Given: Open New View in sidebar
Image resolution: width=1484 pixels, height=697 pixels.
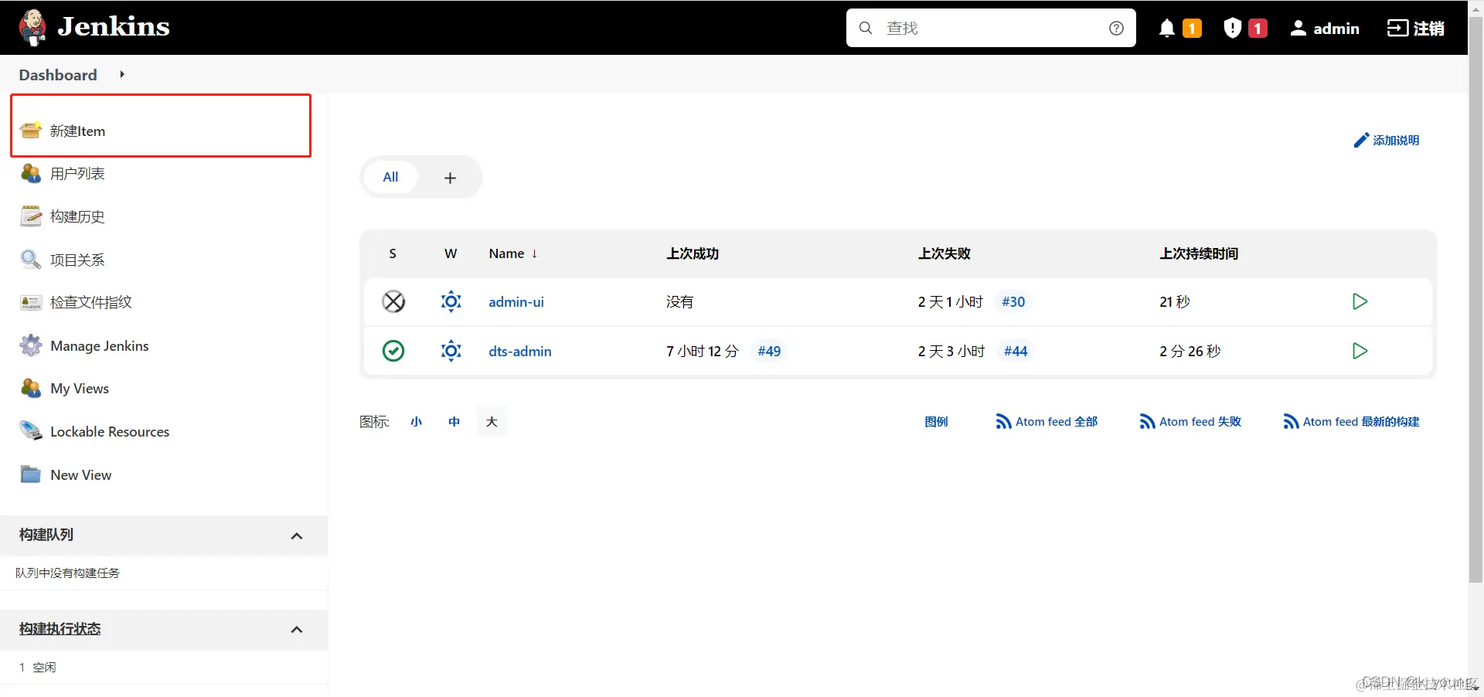Looking at the screenshot, I should tap(81, 475).
